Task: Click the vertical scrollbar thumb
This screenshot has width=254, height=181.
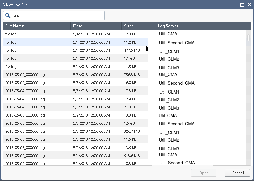Action: (x=248, y=38)
